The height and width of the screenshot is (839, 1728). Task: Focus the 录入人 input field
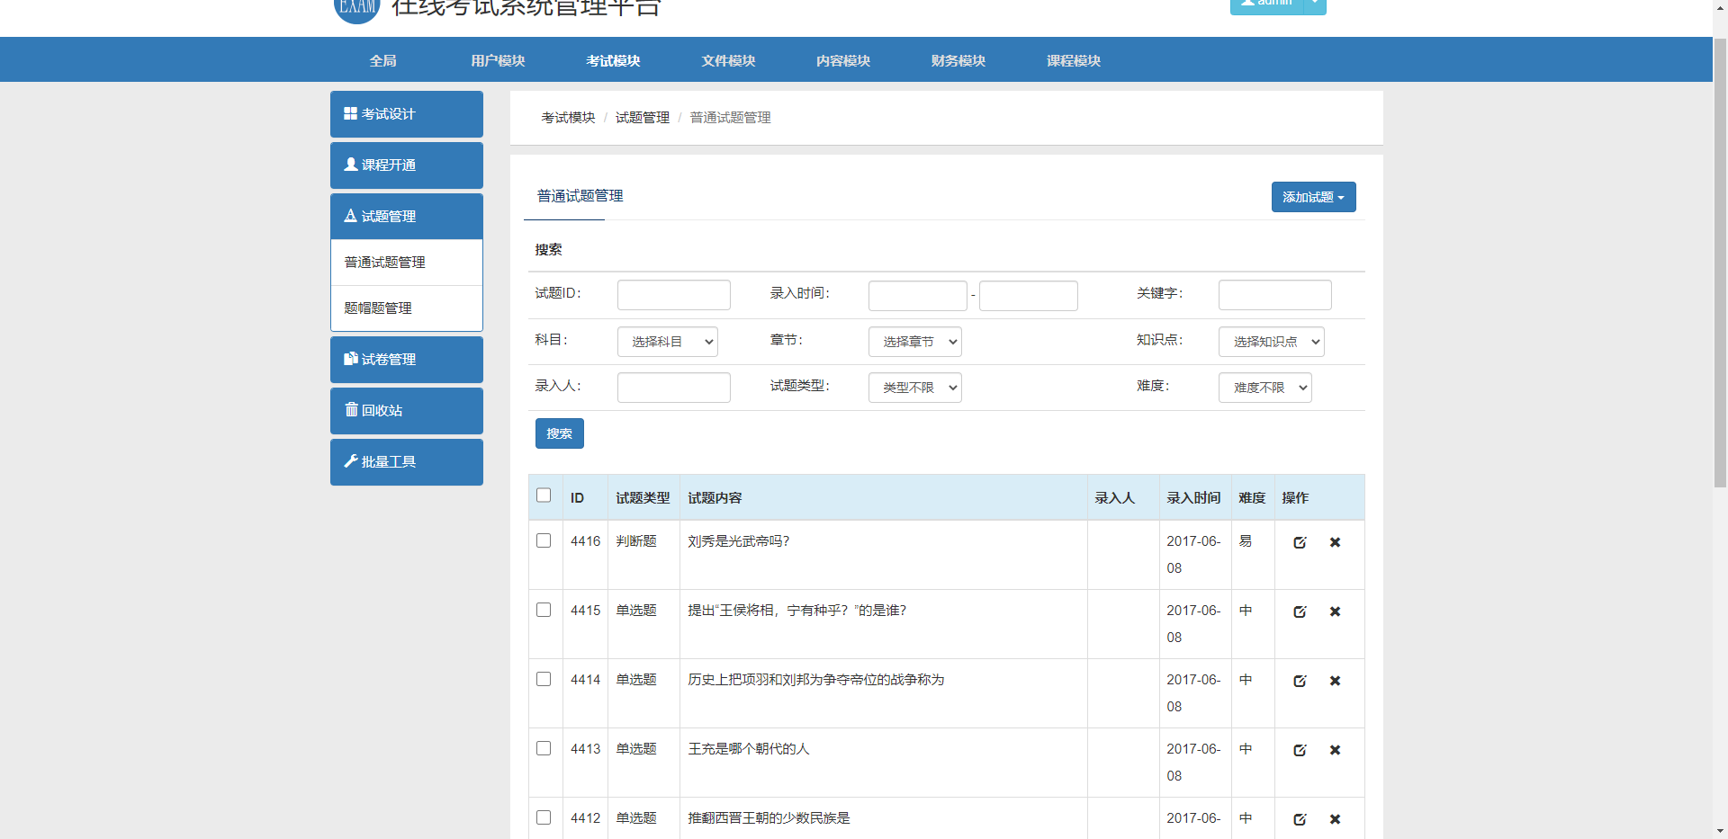(673, 388)
